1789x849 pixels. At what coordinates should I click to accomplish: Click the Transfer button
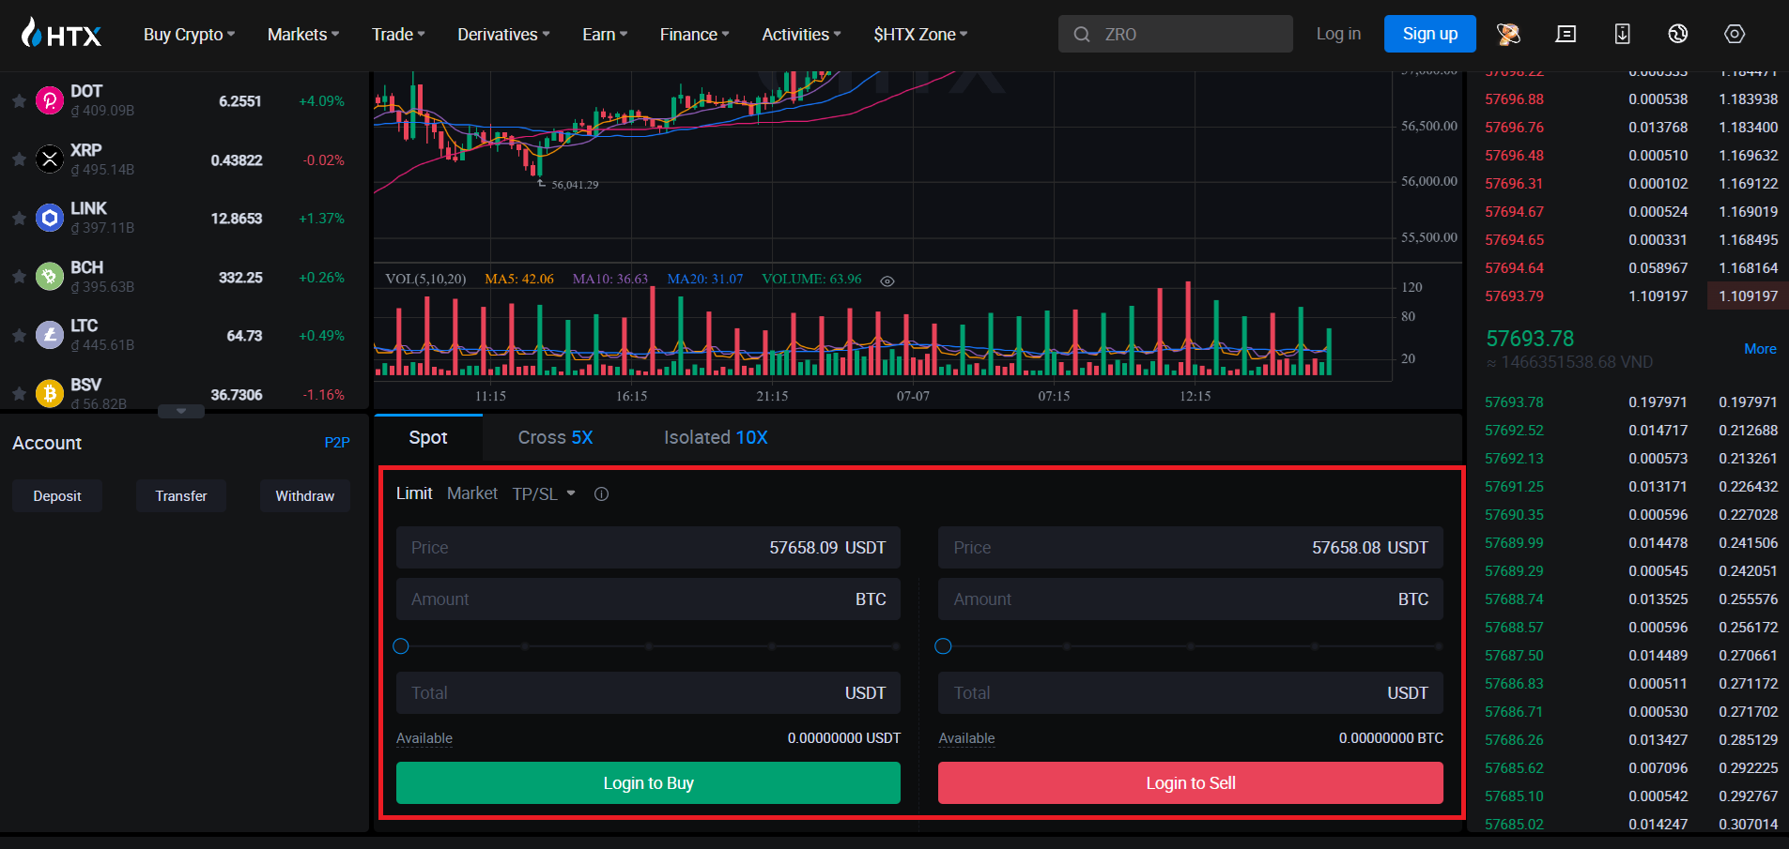pyautogui.click(x=181, y=495)
